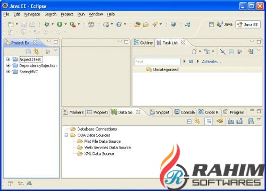Switch to the Markers tab

(x=73, y=112)
